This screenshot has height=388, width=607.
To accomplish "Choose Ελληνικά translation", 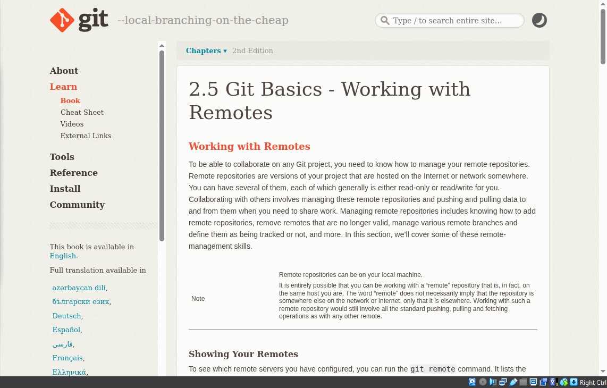I will (x=69, y=372).
